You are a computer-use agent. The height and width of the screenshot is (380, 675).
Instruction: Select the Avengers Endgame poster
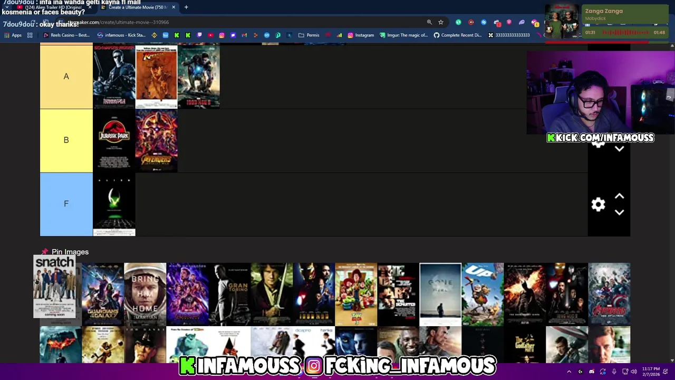point(187,294)
